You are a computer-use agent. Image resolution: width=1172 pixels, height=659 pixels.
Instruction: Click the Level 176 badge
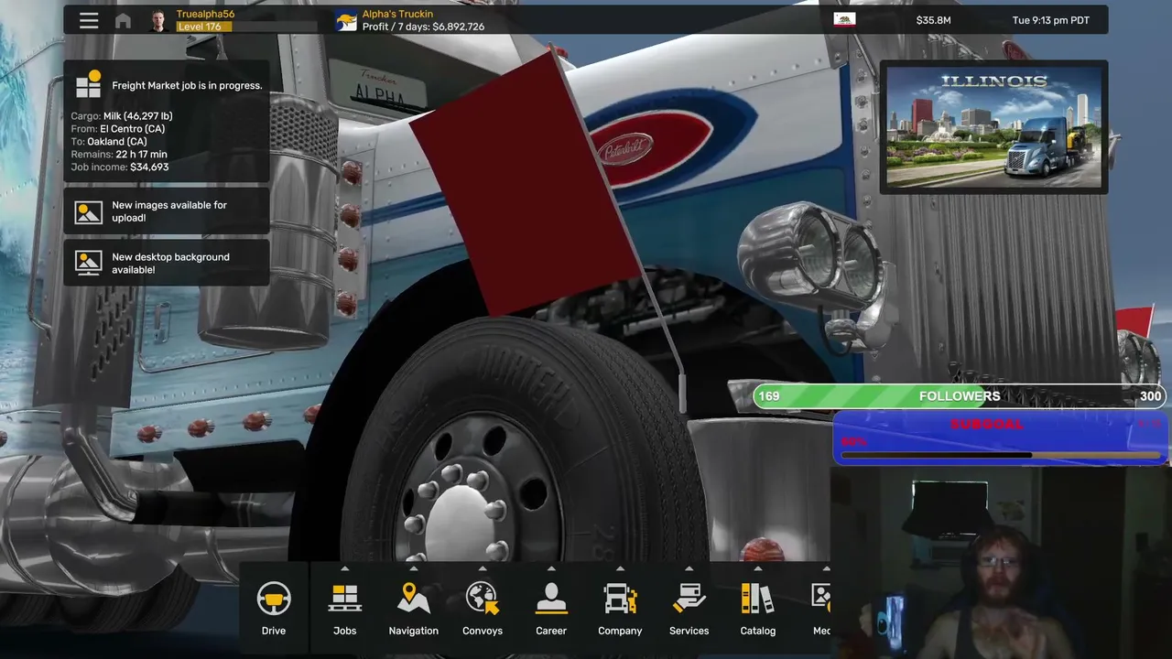point(204,27)
